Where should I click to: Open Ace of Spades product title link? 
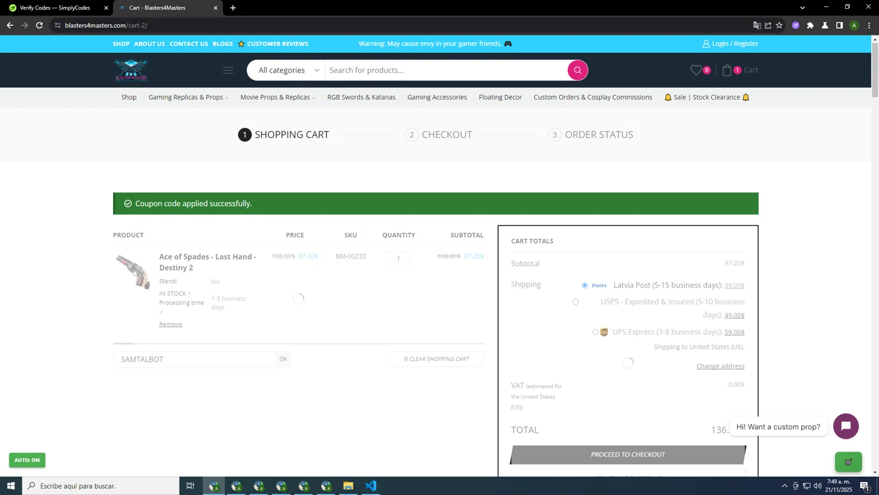207,262
